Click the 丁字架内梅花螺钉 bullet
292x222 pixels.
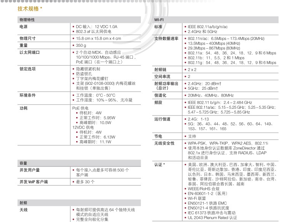pos(92,78)
